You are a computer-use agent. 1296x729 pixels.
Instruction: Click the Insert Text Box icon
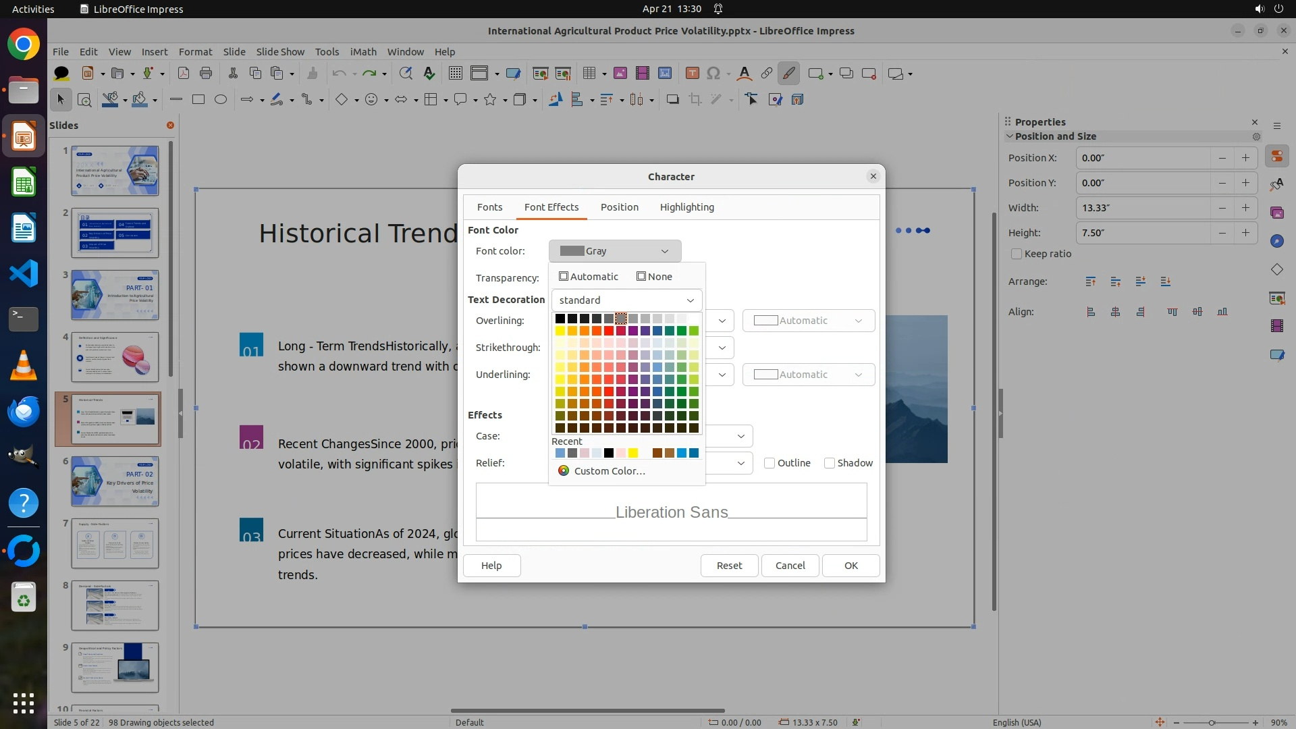(692, 74)
